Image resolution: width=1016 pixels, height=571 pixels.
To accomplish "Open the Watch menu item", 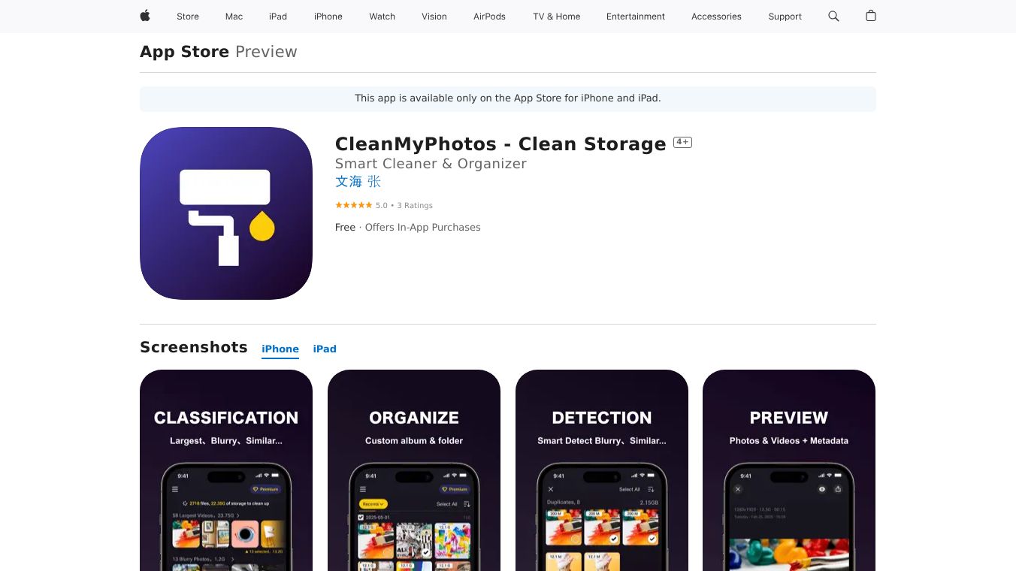I will pyautogui.click(x=383, y=17).
